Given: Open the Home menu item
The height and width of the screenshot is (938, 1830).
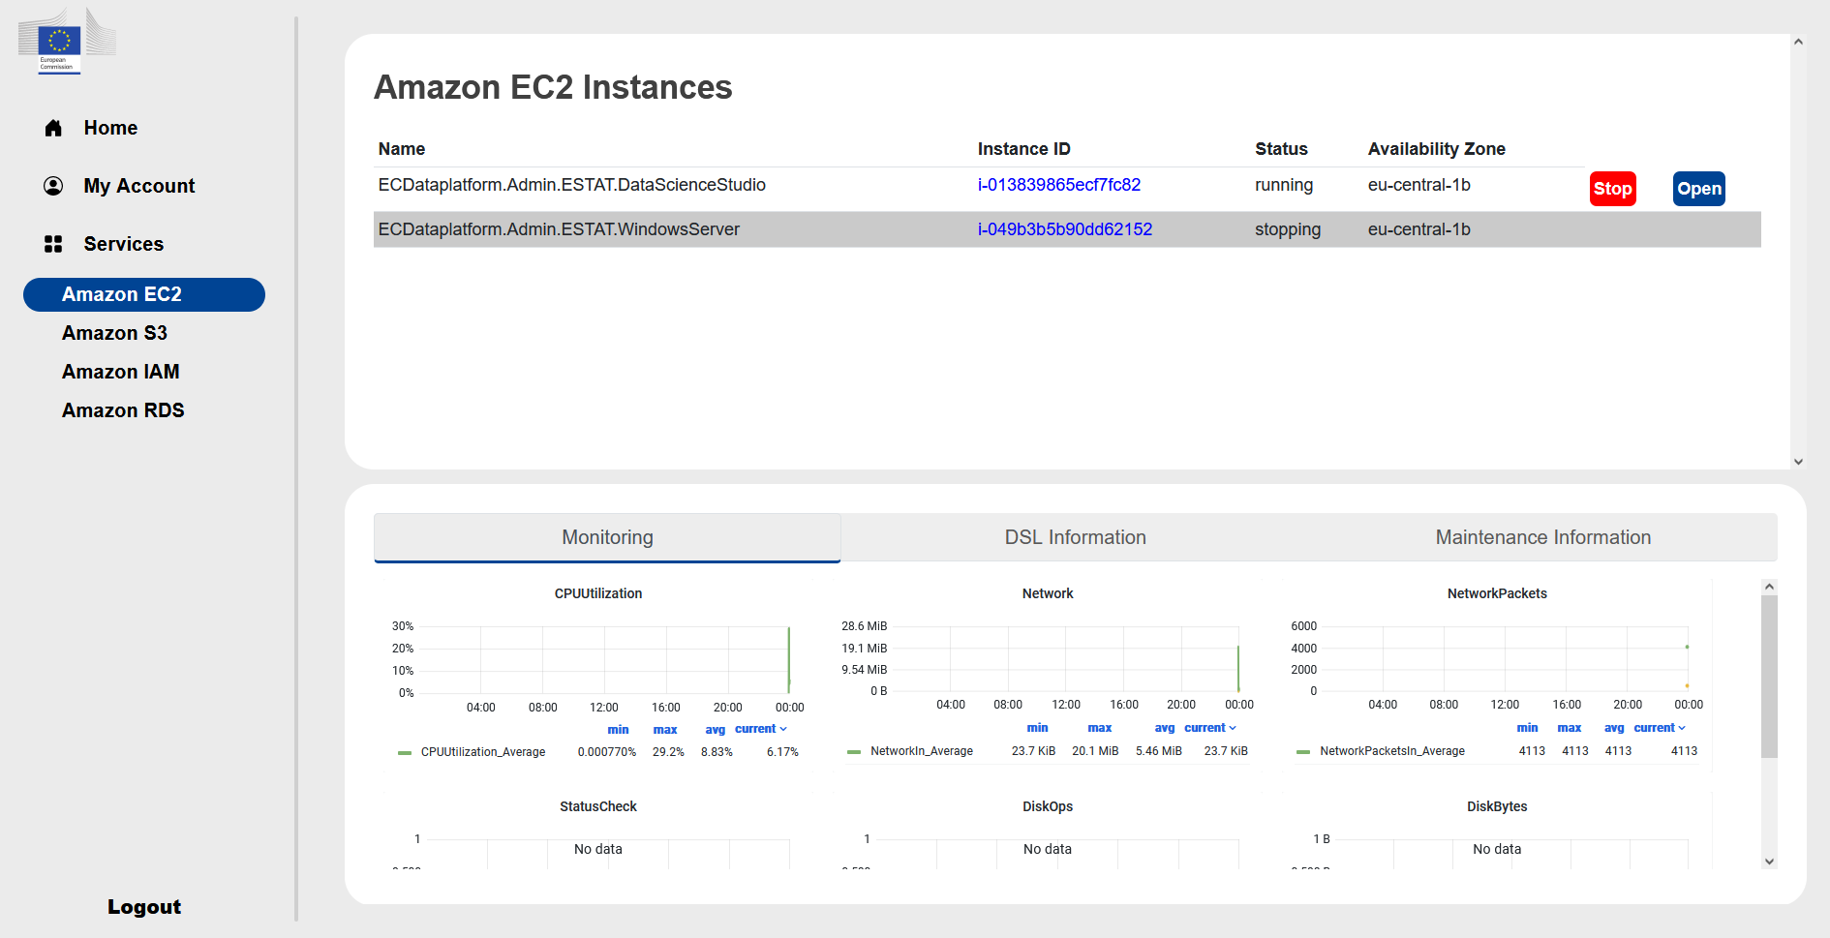Looking at the screenshot, I should tap(110, 128).
